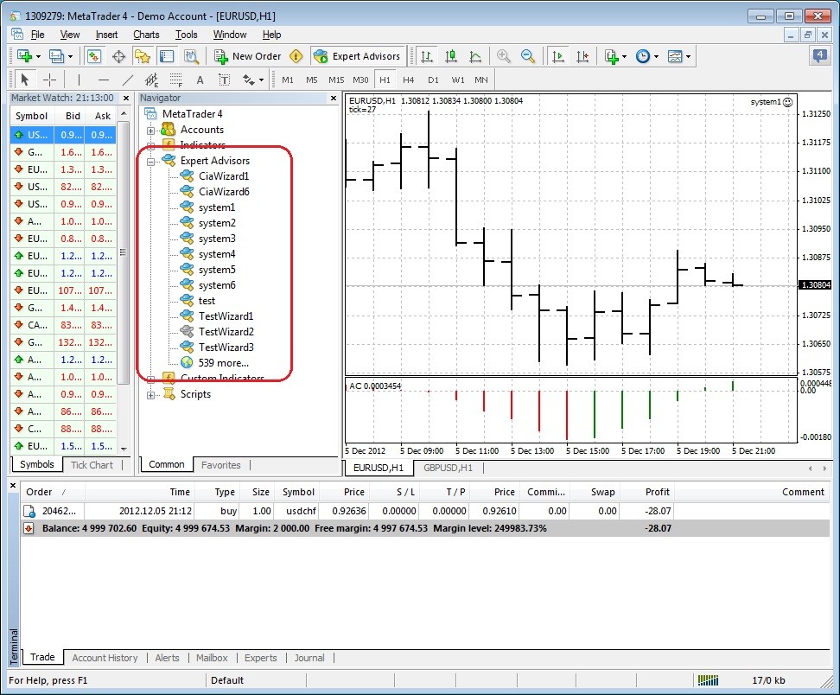Toggle the Auto Scroll chart icon
The width and height of the screenshot is (840, 695).
pos(558,56)
